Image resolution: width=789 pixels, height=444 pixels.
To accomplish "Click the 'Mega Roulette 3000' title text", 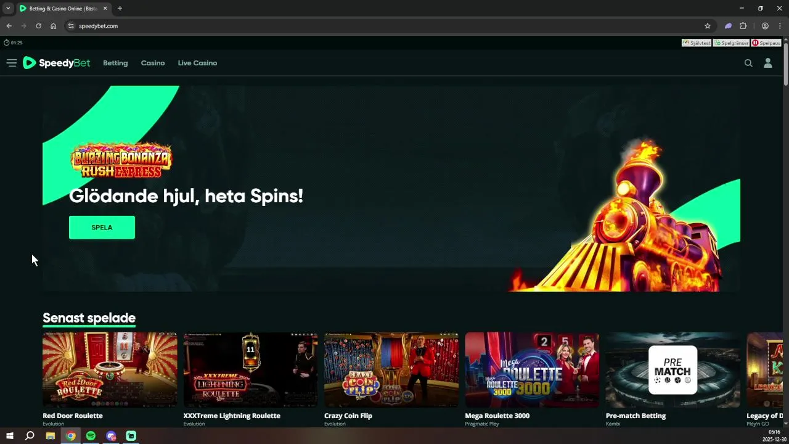I will [x=497, y=416].
